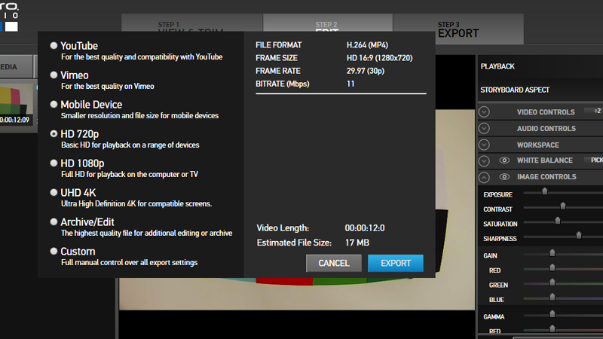603x339 pixels.
Task: Expand the White Balance section
Action: pyautogui.click(x=484, y=160)
